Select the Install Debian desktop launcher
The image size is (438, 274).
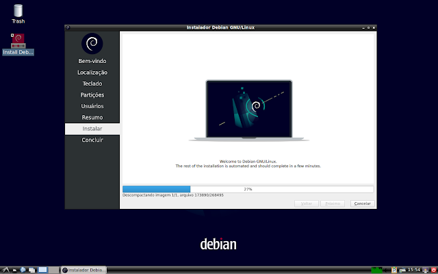(x=18, y=44)
